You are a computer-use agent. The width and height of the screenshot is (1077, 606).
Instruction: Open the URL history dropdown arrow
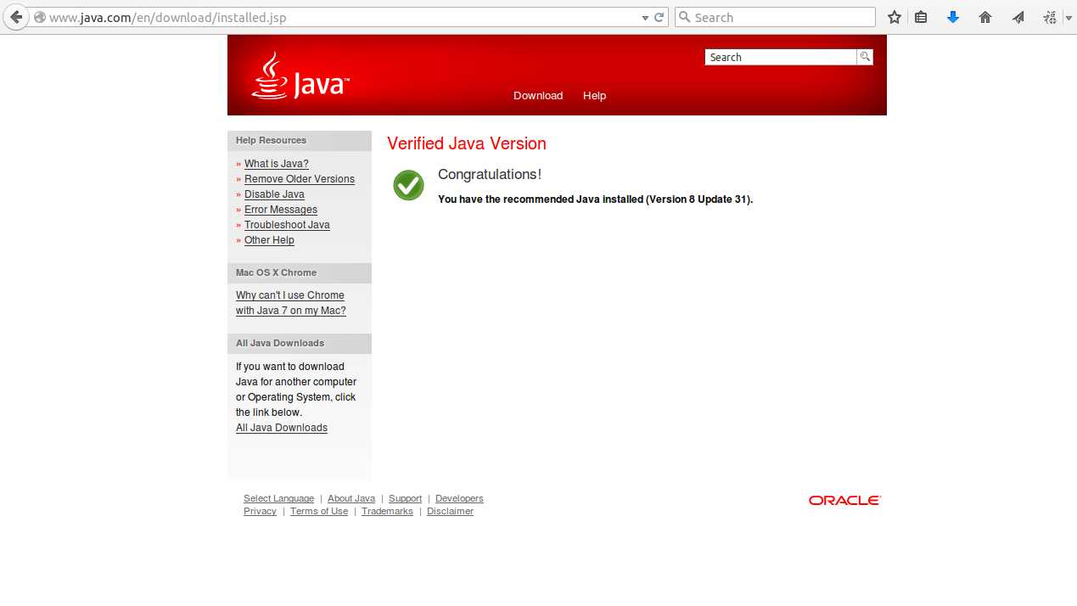pyautogui.click(x=645, y=18)
